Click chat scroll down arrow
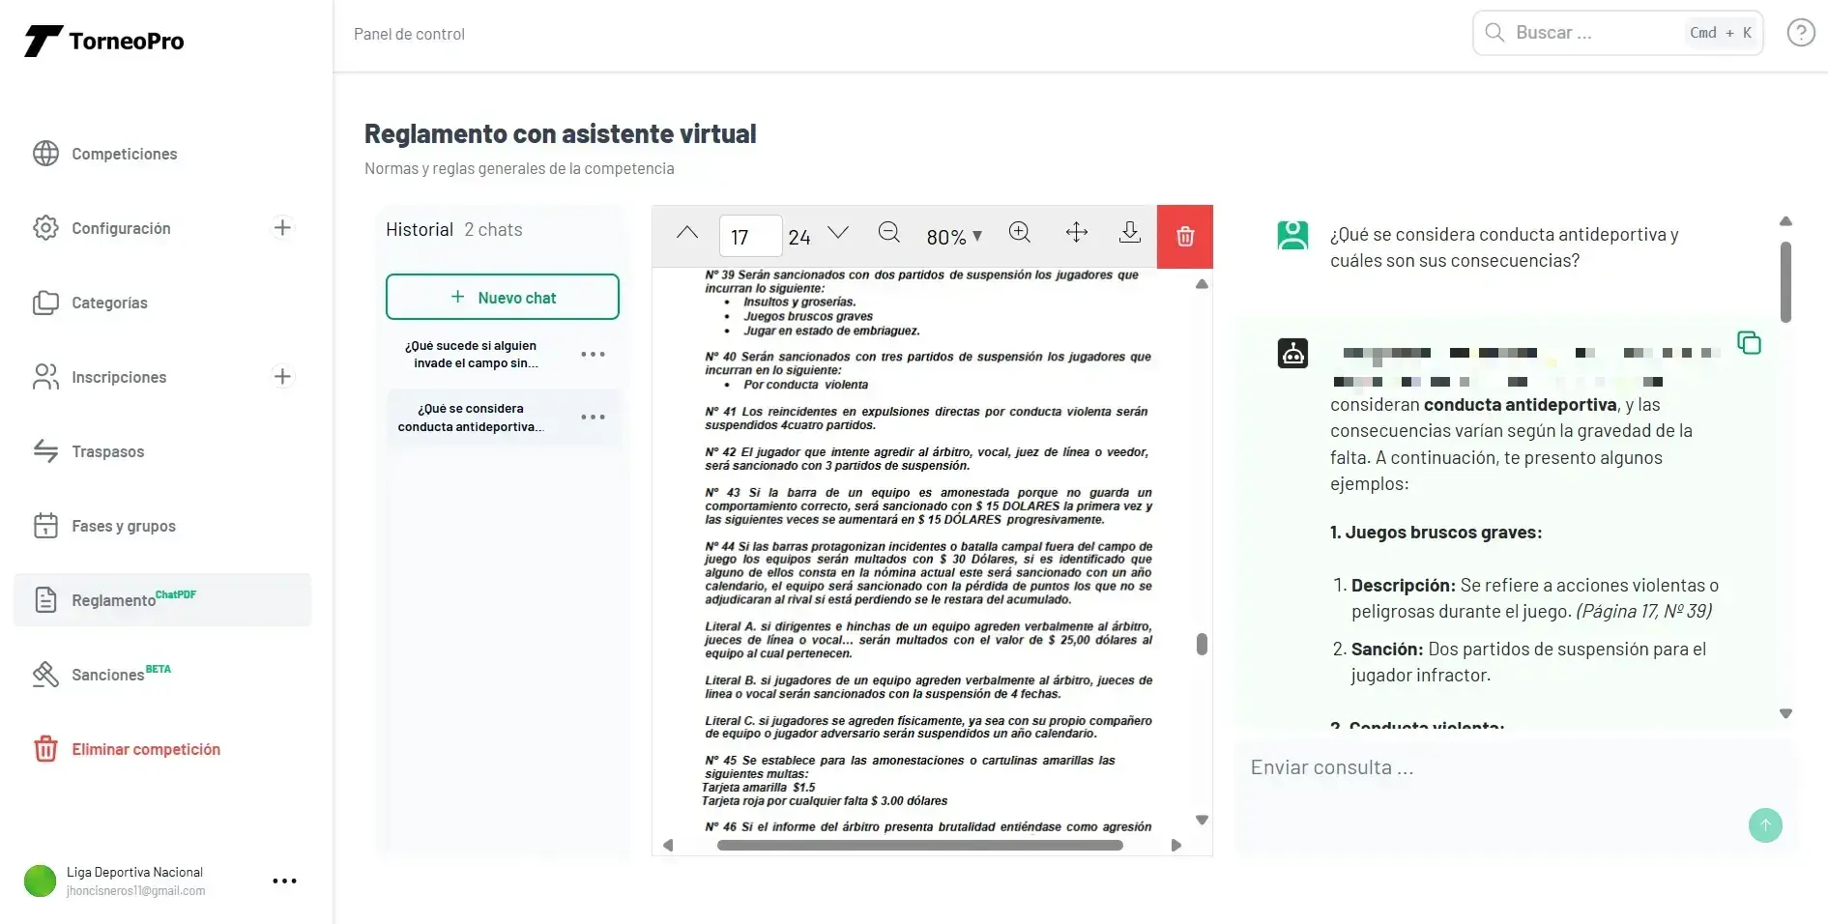Screen dimensions: 1828x924 click(x=1785, y=713)
